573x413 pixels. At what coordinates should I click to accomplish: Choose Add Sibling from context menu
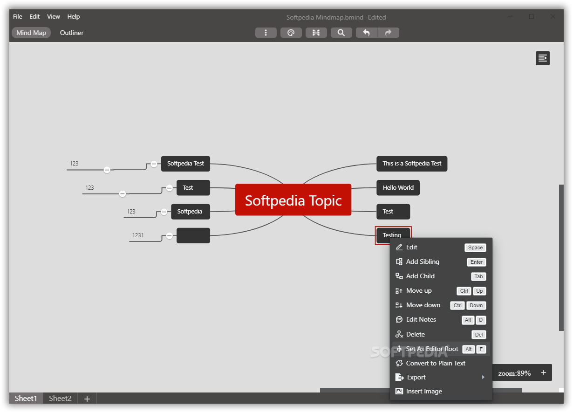coord(423,262)
